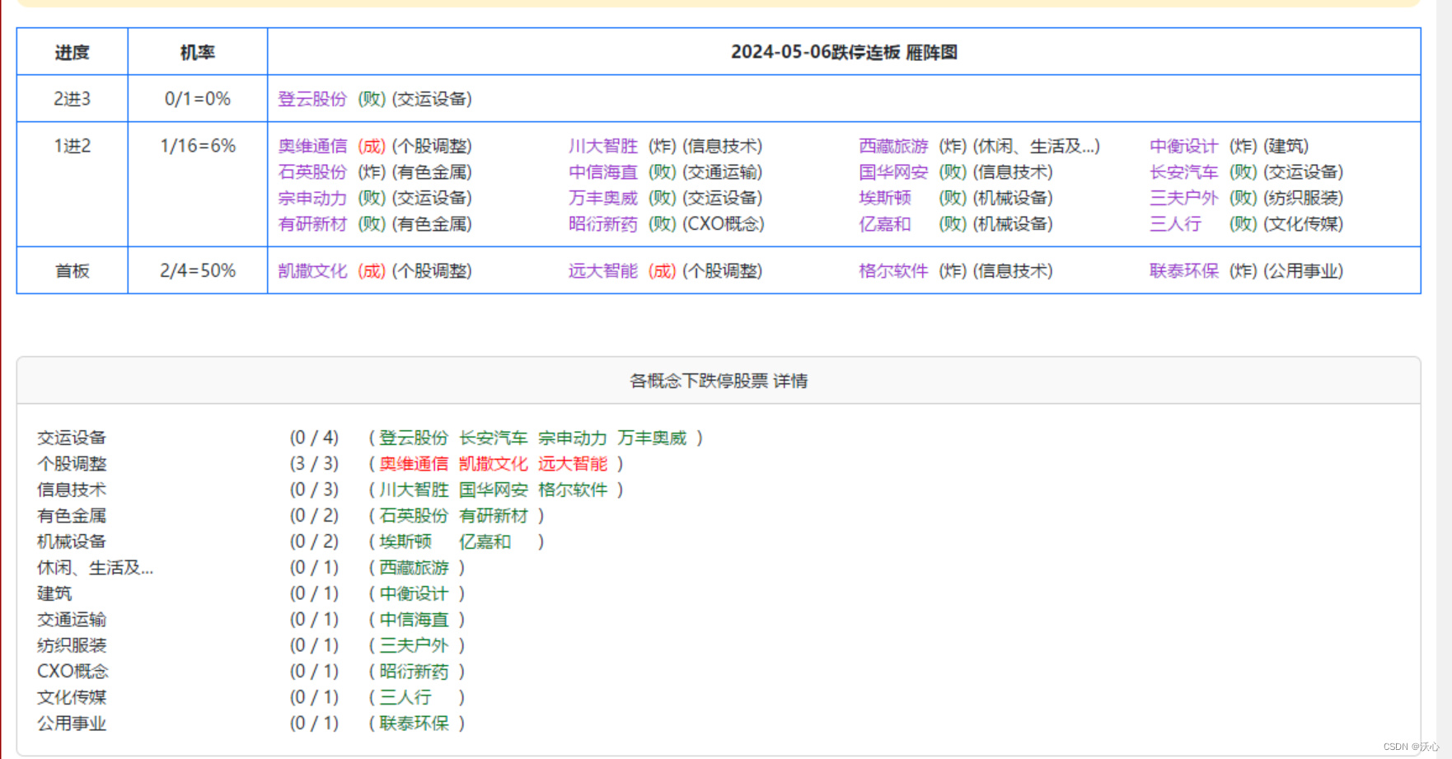Click the 各概念下跌停股票 详情 panel heading

click(x=719, y=381)
